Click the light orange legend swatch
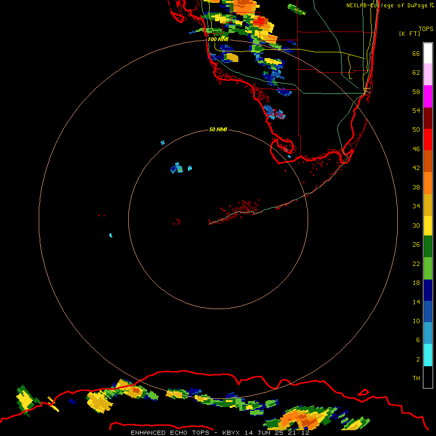Image resolution: width=436 pixels, height=436 pixels. (428, 183)
